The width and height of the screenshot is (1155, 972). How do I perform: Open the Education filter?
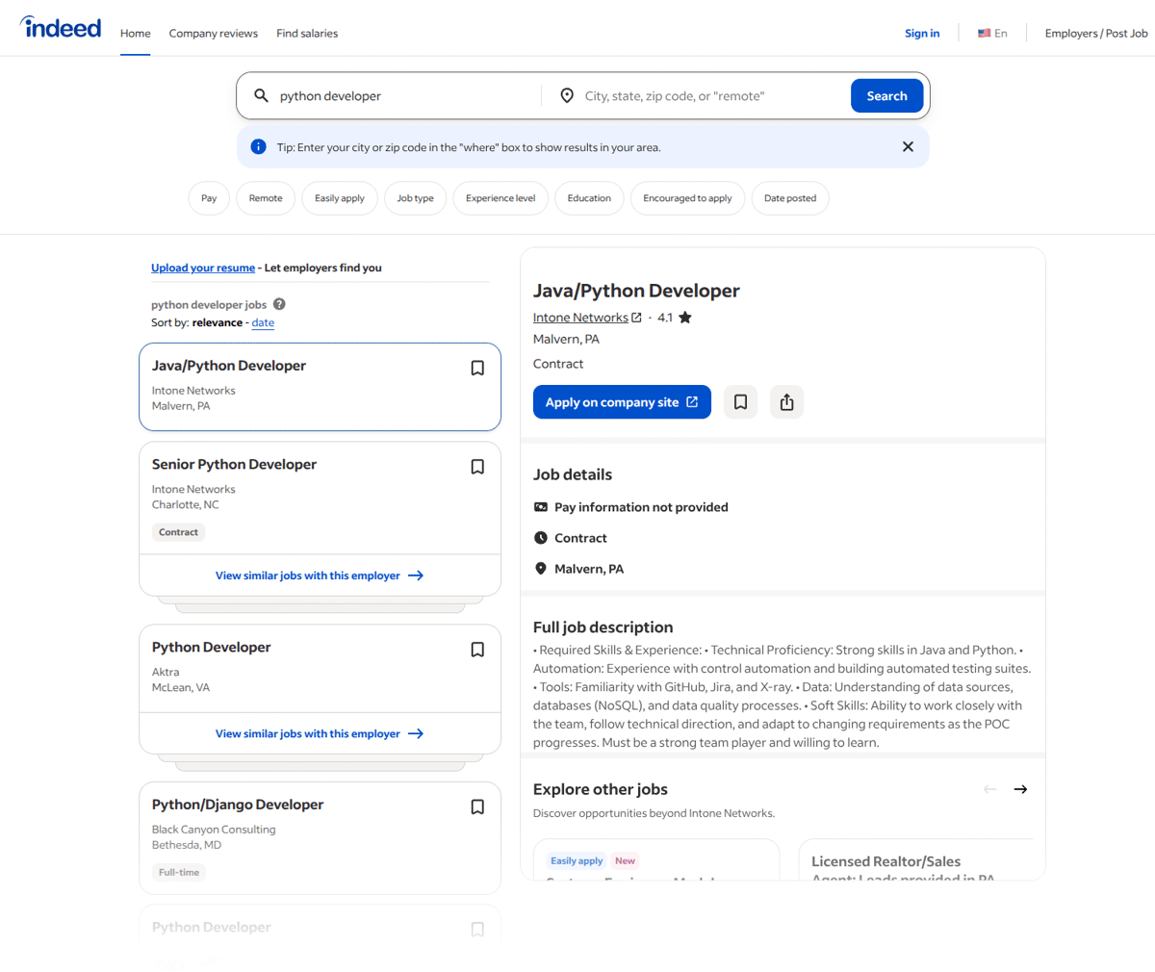[x=589, y=198]
